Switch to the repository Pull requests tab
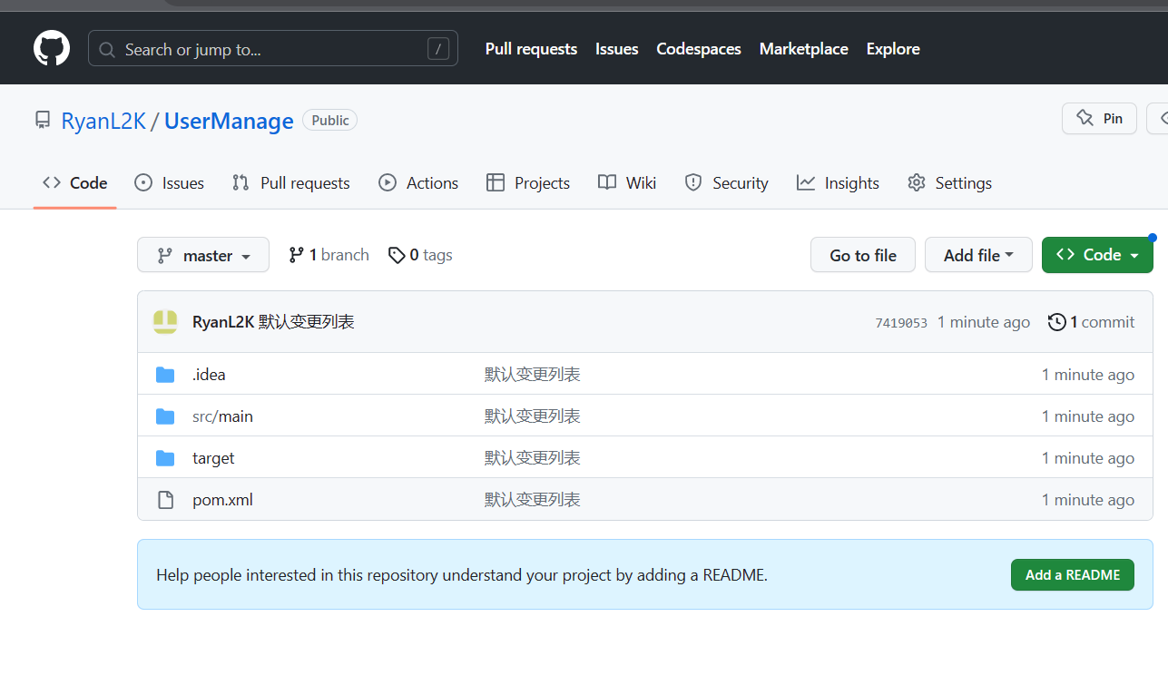Image resolution: width=1168 pixels, height=685 pixels. [x=290, y=183]
